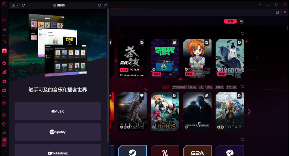Open store.cubejoy.com link
Image resolution: width=289 pixels, height=156 pixels.
[134, 75]
